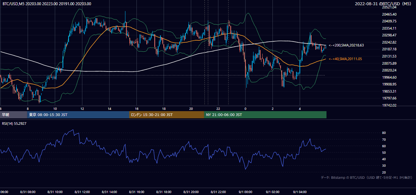416x195 pixels.
Task: Select the 8/31 16:00 date label
Action: [x=137, y=192]
